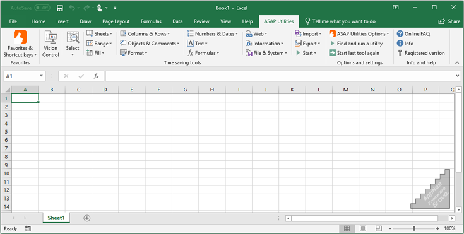Collapse the ribbon with the chevron
464x234 pixels.
[x=457, y=62]
